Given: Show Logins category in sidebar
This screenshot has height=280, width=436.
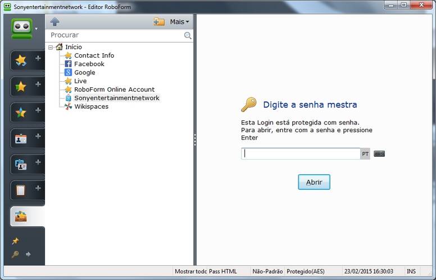Looking at the screenshot, I should click(x=21, y=60).
